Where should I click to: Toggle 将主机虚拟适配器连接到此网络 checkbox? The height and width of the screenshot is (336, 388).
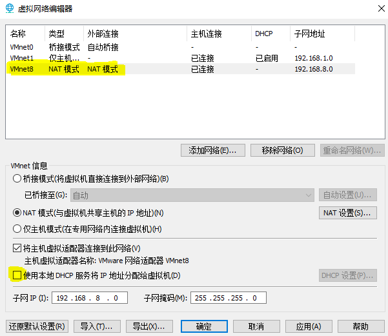(x=17, y=248)
